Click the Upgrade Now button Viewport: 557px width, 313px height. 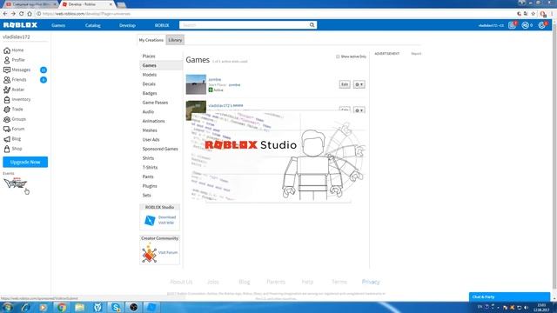(x=25, y=162)
